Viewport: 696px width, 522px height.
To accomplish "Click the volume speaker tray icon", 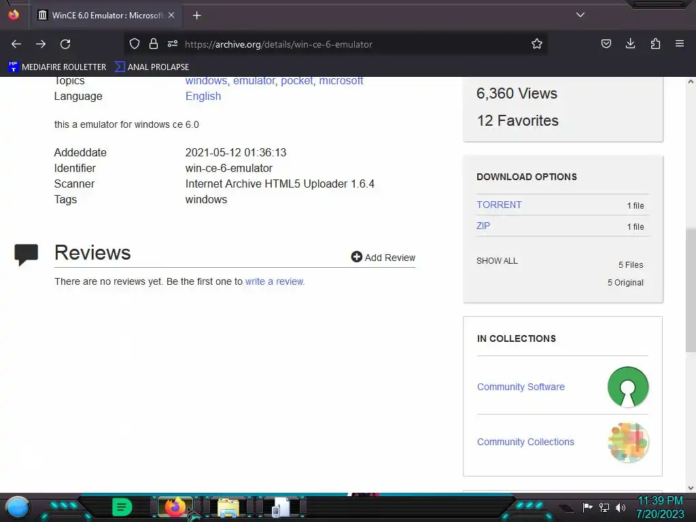I will pos(620,507).
